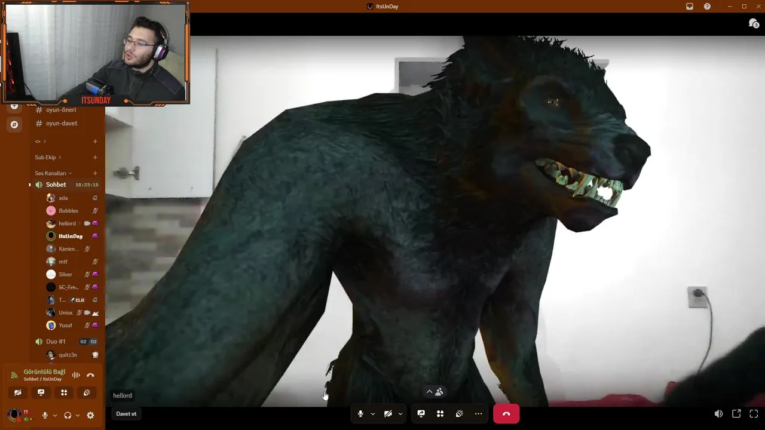
Task: Mute microphone in the user panel
Action: (45, 415)
